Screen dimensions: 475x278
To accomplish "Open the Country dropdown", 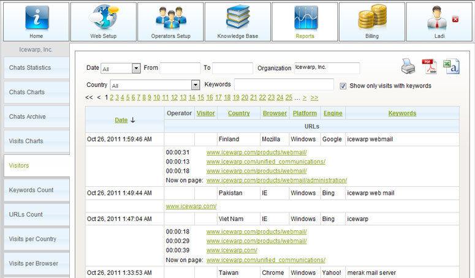I will (196, 85).
